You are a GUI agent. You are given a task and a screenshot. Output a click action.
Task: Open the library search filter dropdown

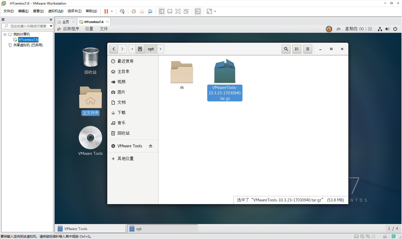tap(51, 26)
